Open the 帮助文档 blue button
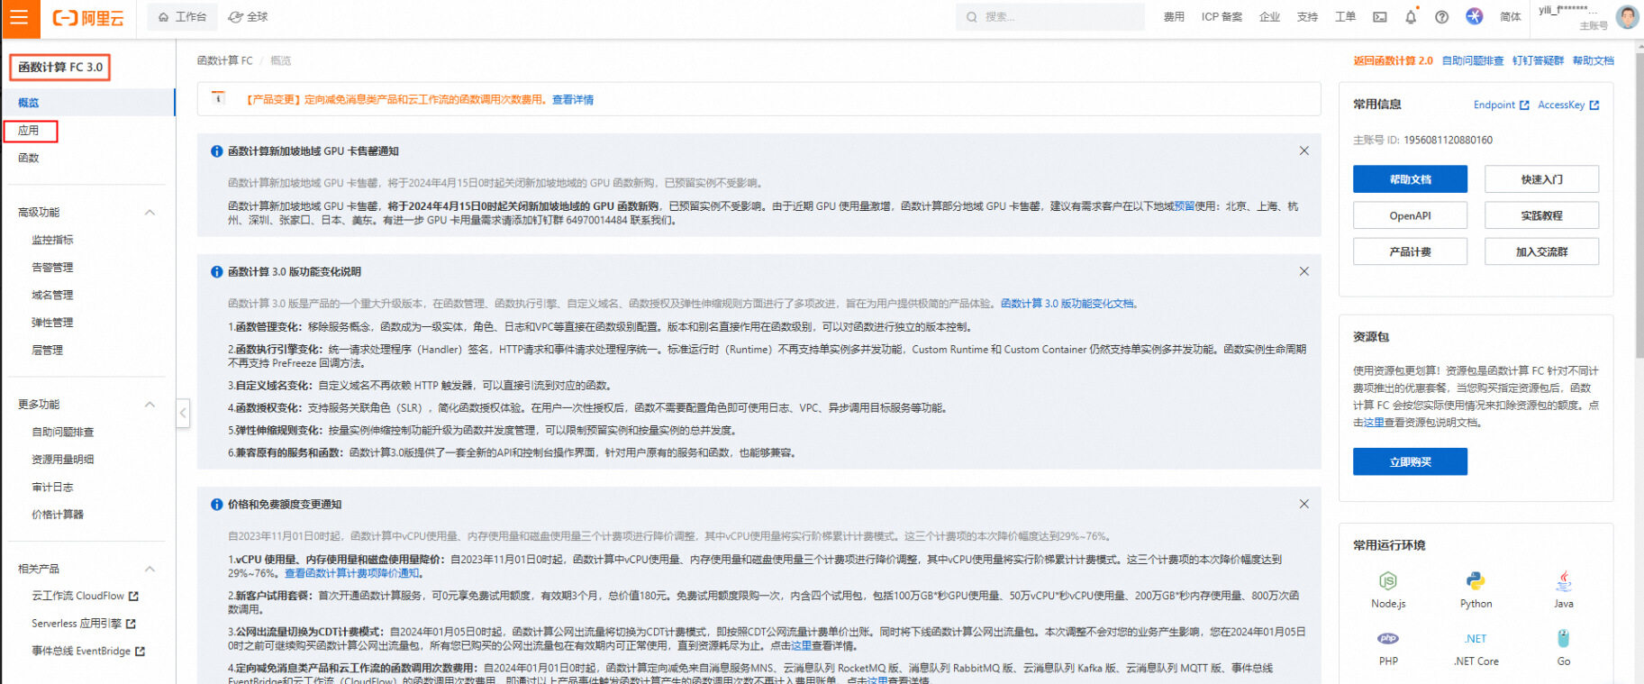 [1410, 179]
